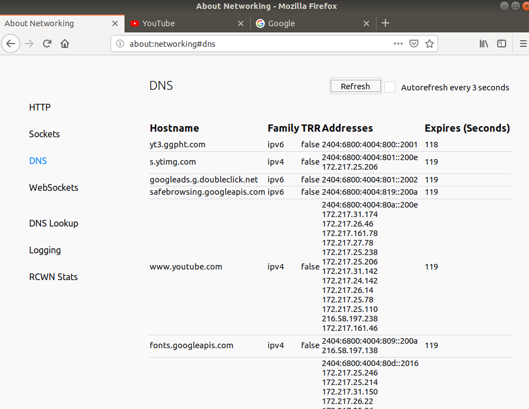Image resolution: width=529 pixels, height=409 pixels.
Task: Click the Expires (Seconds) column header
Action: pyautogui.click(x=467, y=128)
